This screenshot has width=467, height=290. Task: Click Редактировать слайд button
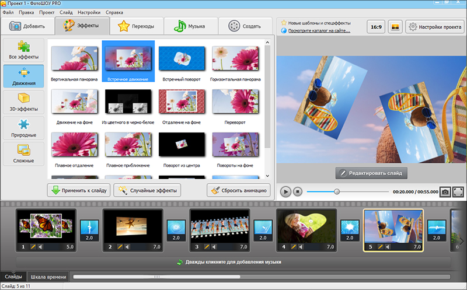point(371,173)
